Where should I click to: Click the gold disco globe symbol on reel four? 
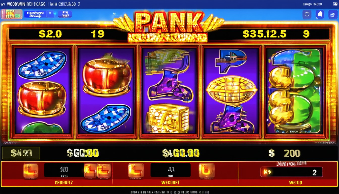tap(231, 90)
